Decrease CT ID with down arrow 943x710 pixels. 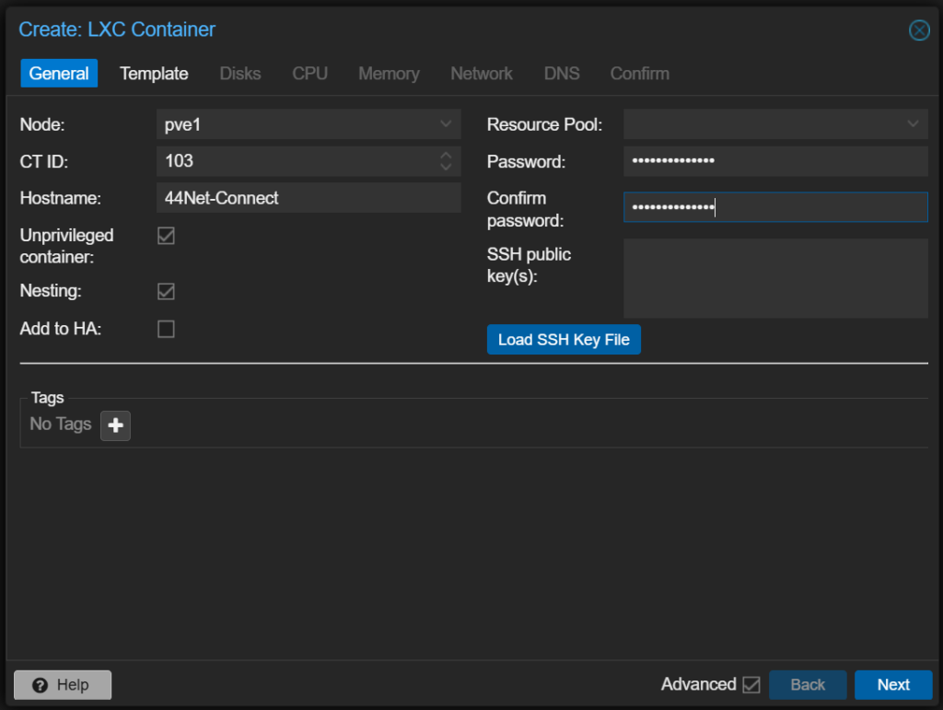point(446,168)
